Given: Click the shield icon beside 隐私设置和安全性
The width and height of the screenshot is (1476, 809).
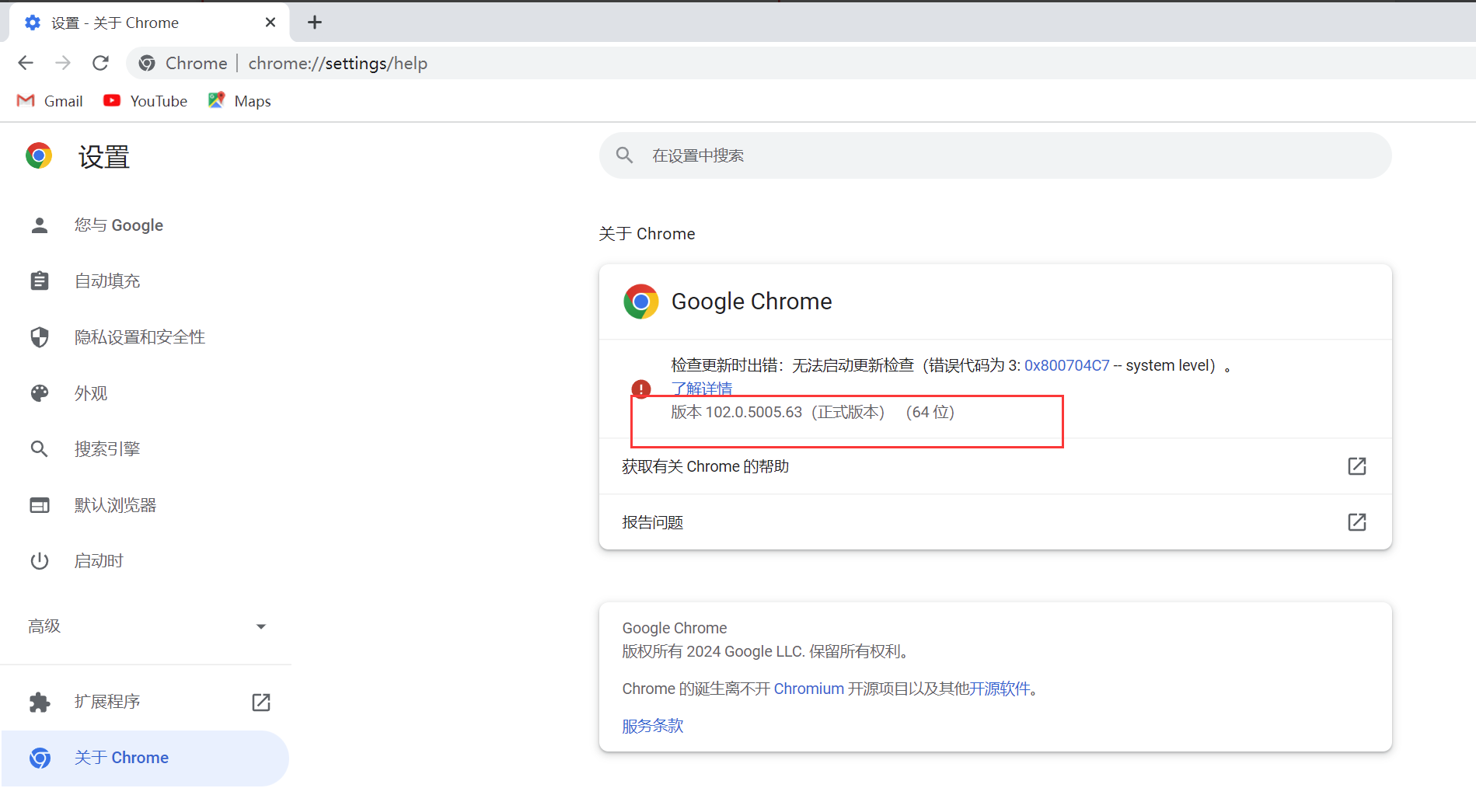Looking at the screenshot, I should point(40,337).
